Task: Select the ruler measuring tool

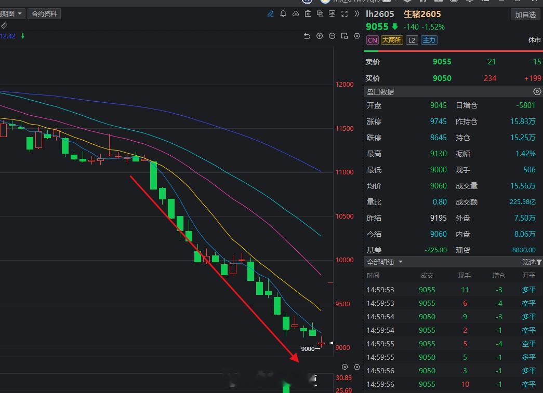Action: pos(4,25)
